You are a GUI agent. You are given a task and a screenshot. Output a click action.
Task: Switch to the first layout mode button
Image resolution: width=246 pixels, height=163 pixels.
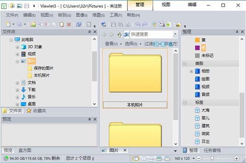pos(136,159)
